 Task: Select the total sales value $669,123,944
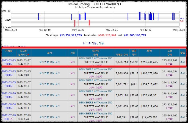pyautogui.click(x=107, y=35)
